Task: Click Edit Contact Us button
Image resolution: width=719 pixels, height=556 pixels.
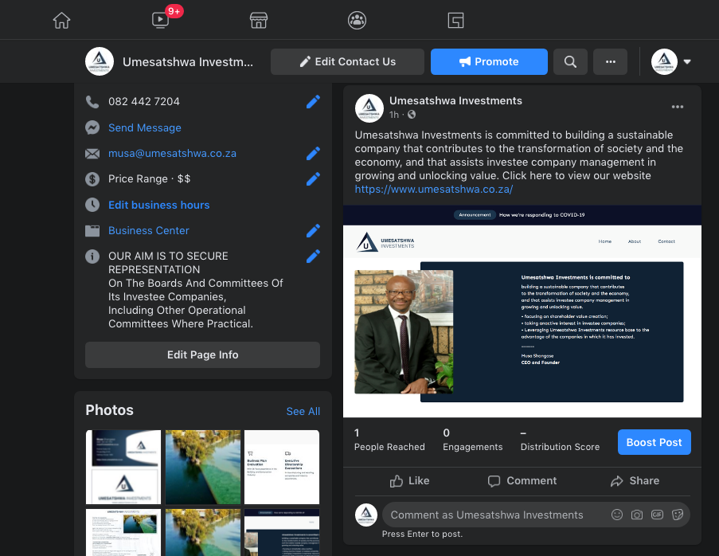Action: click(347, 61)
